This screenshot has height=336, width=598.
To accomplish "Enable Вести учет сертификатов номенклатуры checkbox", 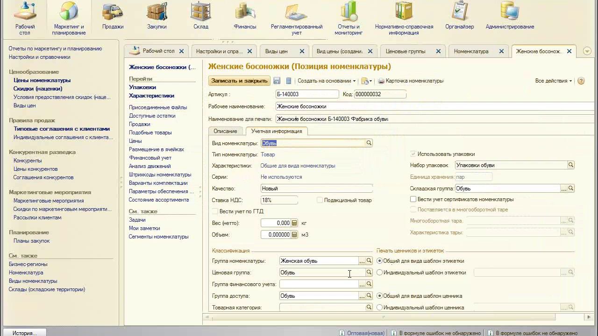I will click(413, 199).
